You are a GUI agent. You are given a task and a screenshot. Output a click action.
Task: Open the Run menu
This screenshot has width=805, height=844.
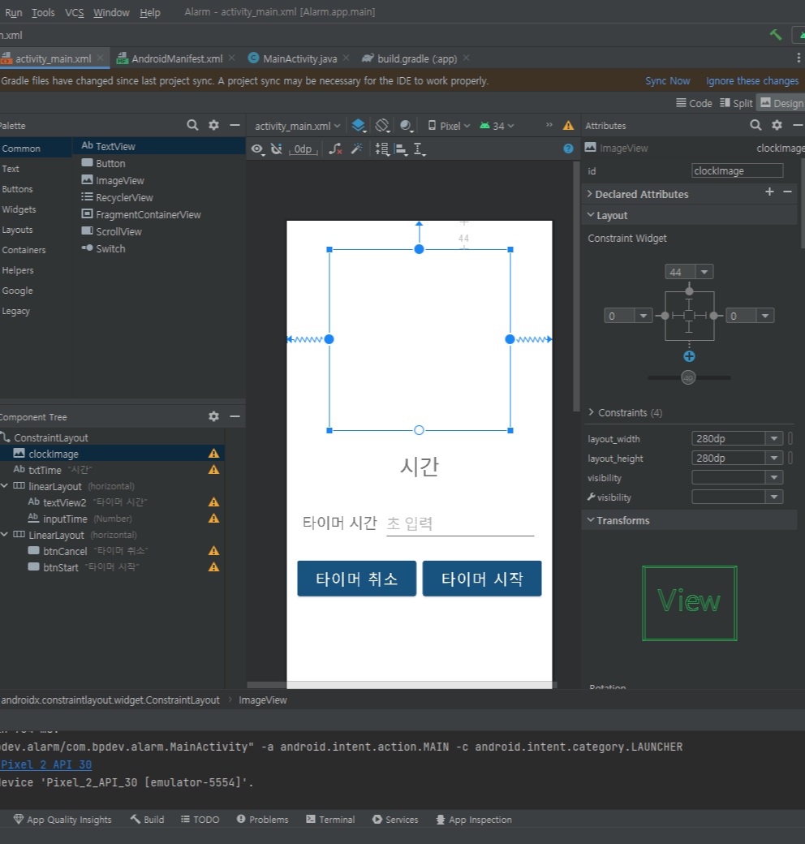[x=14, y=12]
